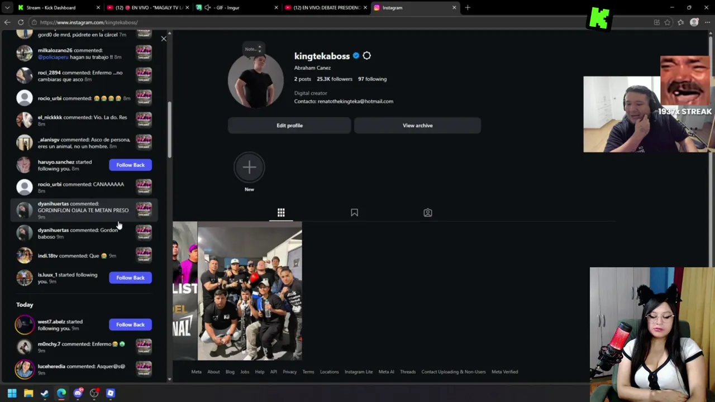The height and width of the screenshot is (402, 715).
Task: Open dyanihuertas Gordon baboso comment notification
Action: coord(84,233)
